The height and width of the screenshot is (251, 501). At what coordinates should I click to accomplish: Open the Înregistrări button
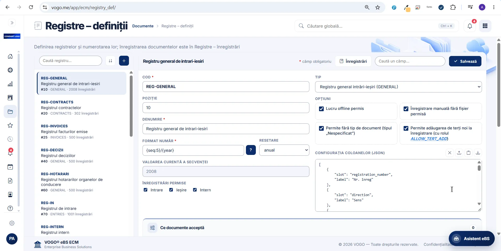[x=353, y=61]
